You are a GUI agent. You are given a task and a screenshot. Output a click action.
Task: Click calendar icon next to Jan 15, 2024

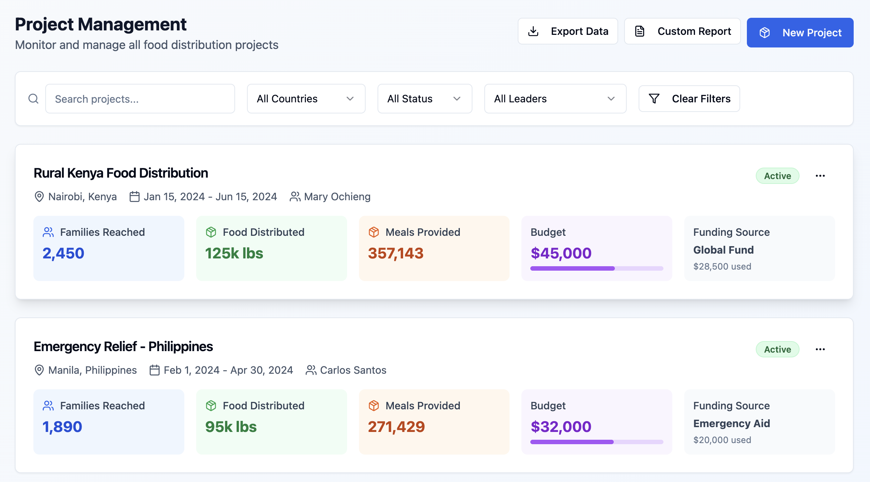pos(134,197)
